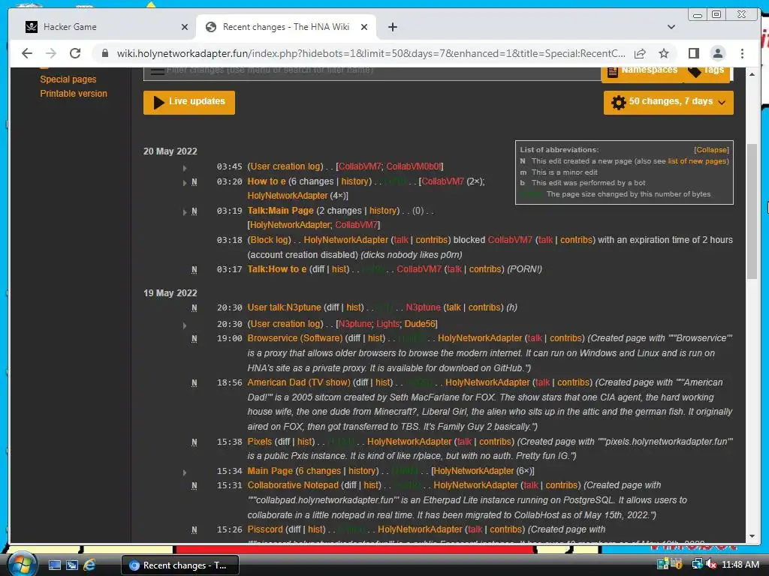Open the list of new pages link
Screen dimensions: 769x576
698,161
